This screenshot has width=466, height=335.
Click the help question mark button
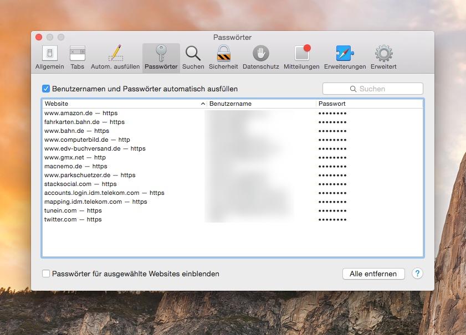(417, 274)
